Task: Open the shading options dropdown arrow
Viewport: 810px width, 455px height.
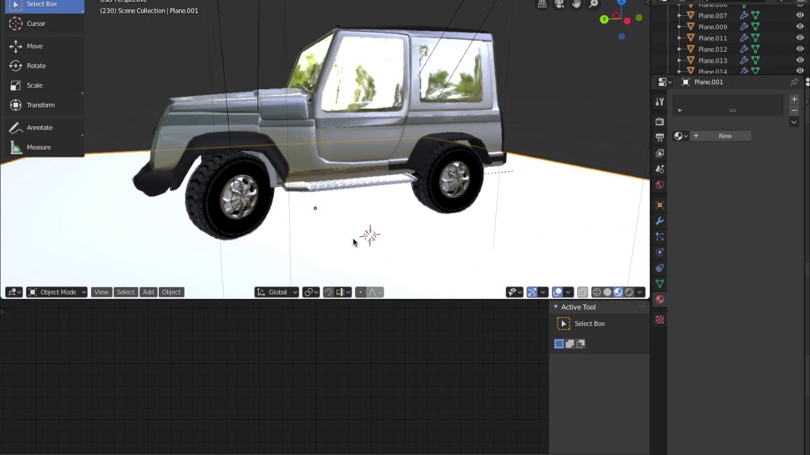Action: (x=640, y=292)
